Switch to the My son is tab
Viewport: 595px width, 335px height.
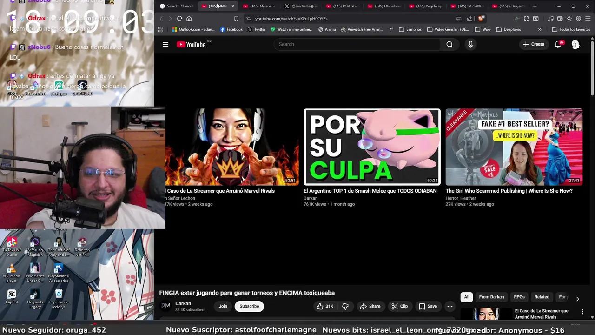pos(259,6)
